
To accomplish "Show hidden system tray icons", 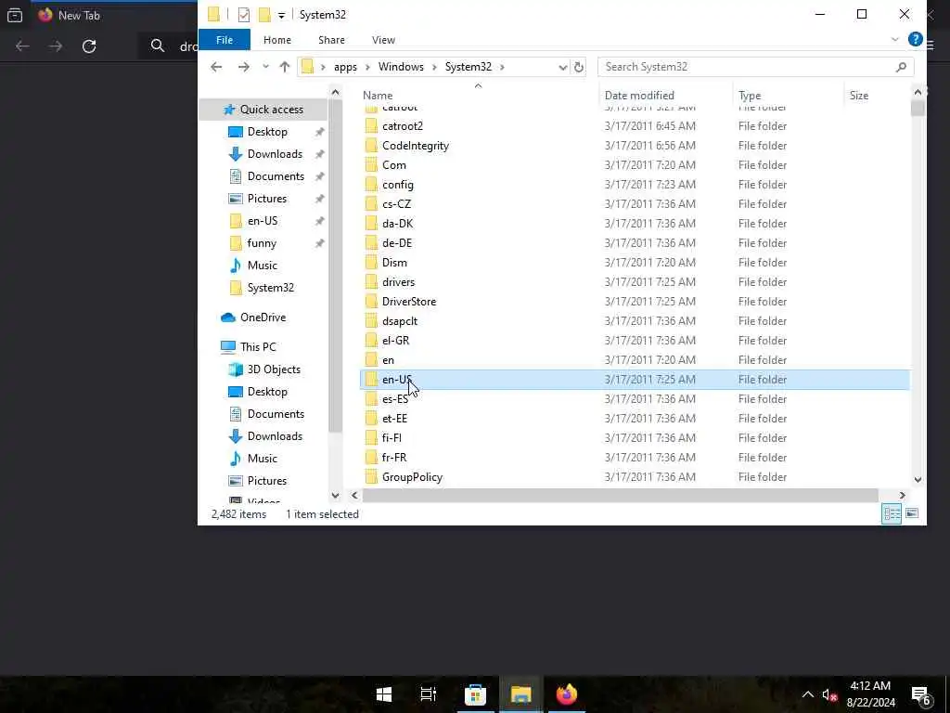I will click(808, 694).
